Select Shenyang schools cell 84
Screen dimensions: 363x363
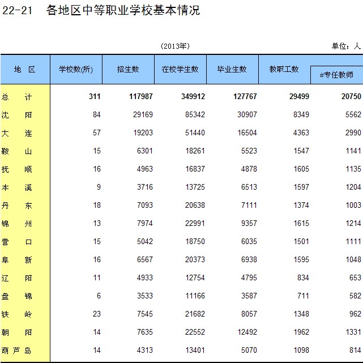tap(97, 114)
